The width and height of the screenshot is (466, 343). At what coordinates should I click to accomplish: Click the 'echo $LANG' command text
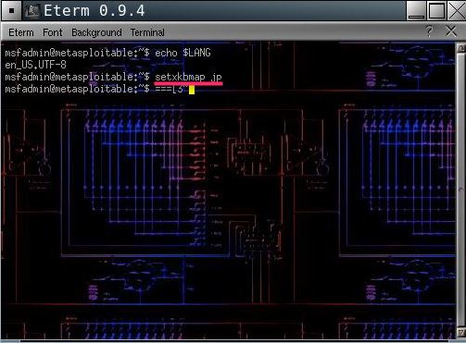tap(183, 53)
